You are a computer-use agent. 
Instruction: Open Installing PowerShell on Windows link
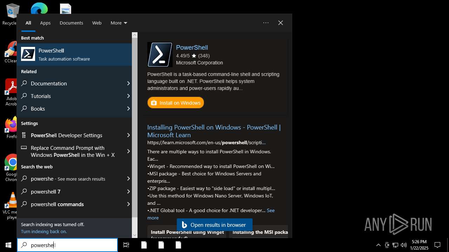point(214,131)
